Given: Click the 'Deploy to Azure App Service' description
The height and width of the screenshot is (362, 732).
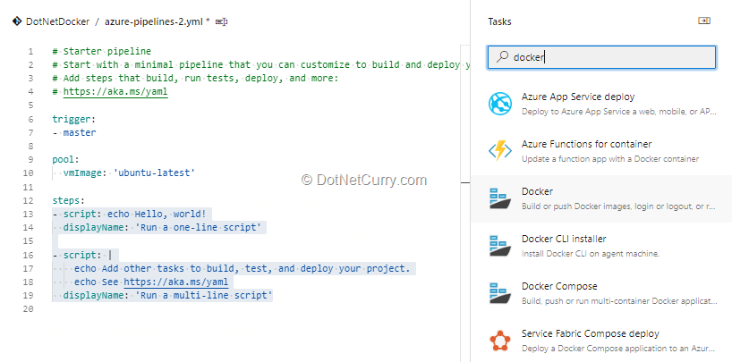Looking at the screenshot, I should [x=619, y=112].
